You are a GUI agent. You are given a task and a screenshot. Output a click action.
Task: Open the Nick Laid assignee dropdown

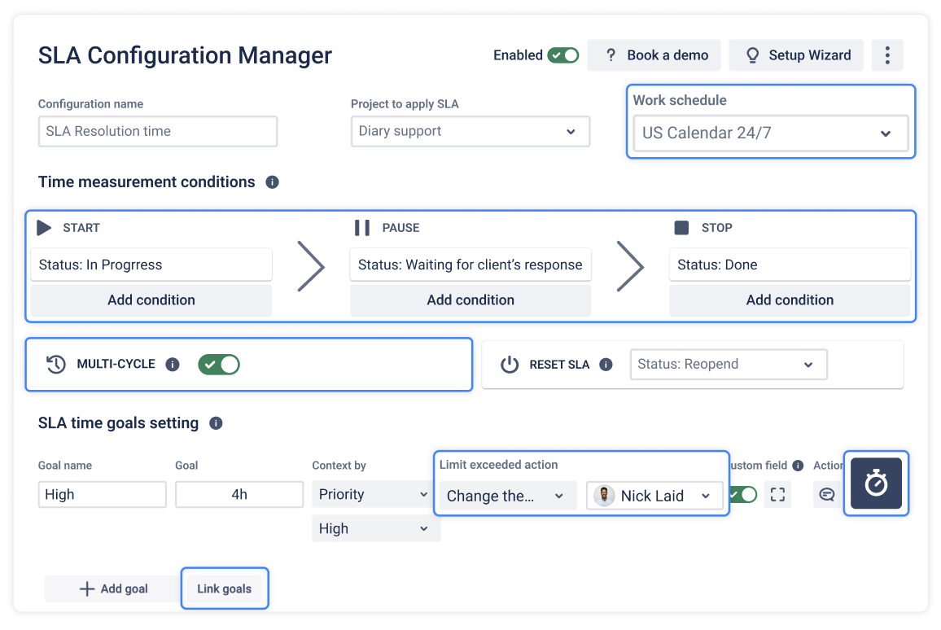coord(654,496)
